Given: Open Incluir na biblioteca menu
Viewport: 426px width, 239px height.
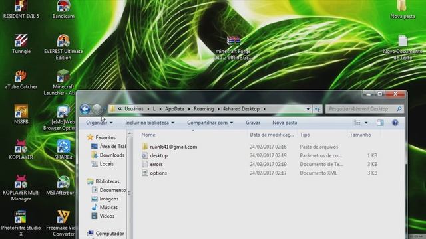Looking at the screenshot, I should coord(150,123).
